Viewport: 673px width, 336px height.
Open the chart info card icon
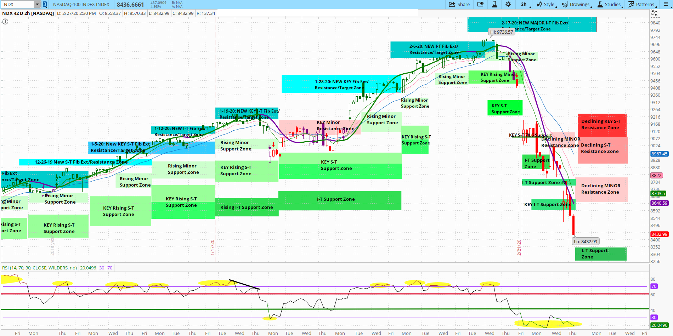point(480,4)
